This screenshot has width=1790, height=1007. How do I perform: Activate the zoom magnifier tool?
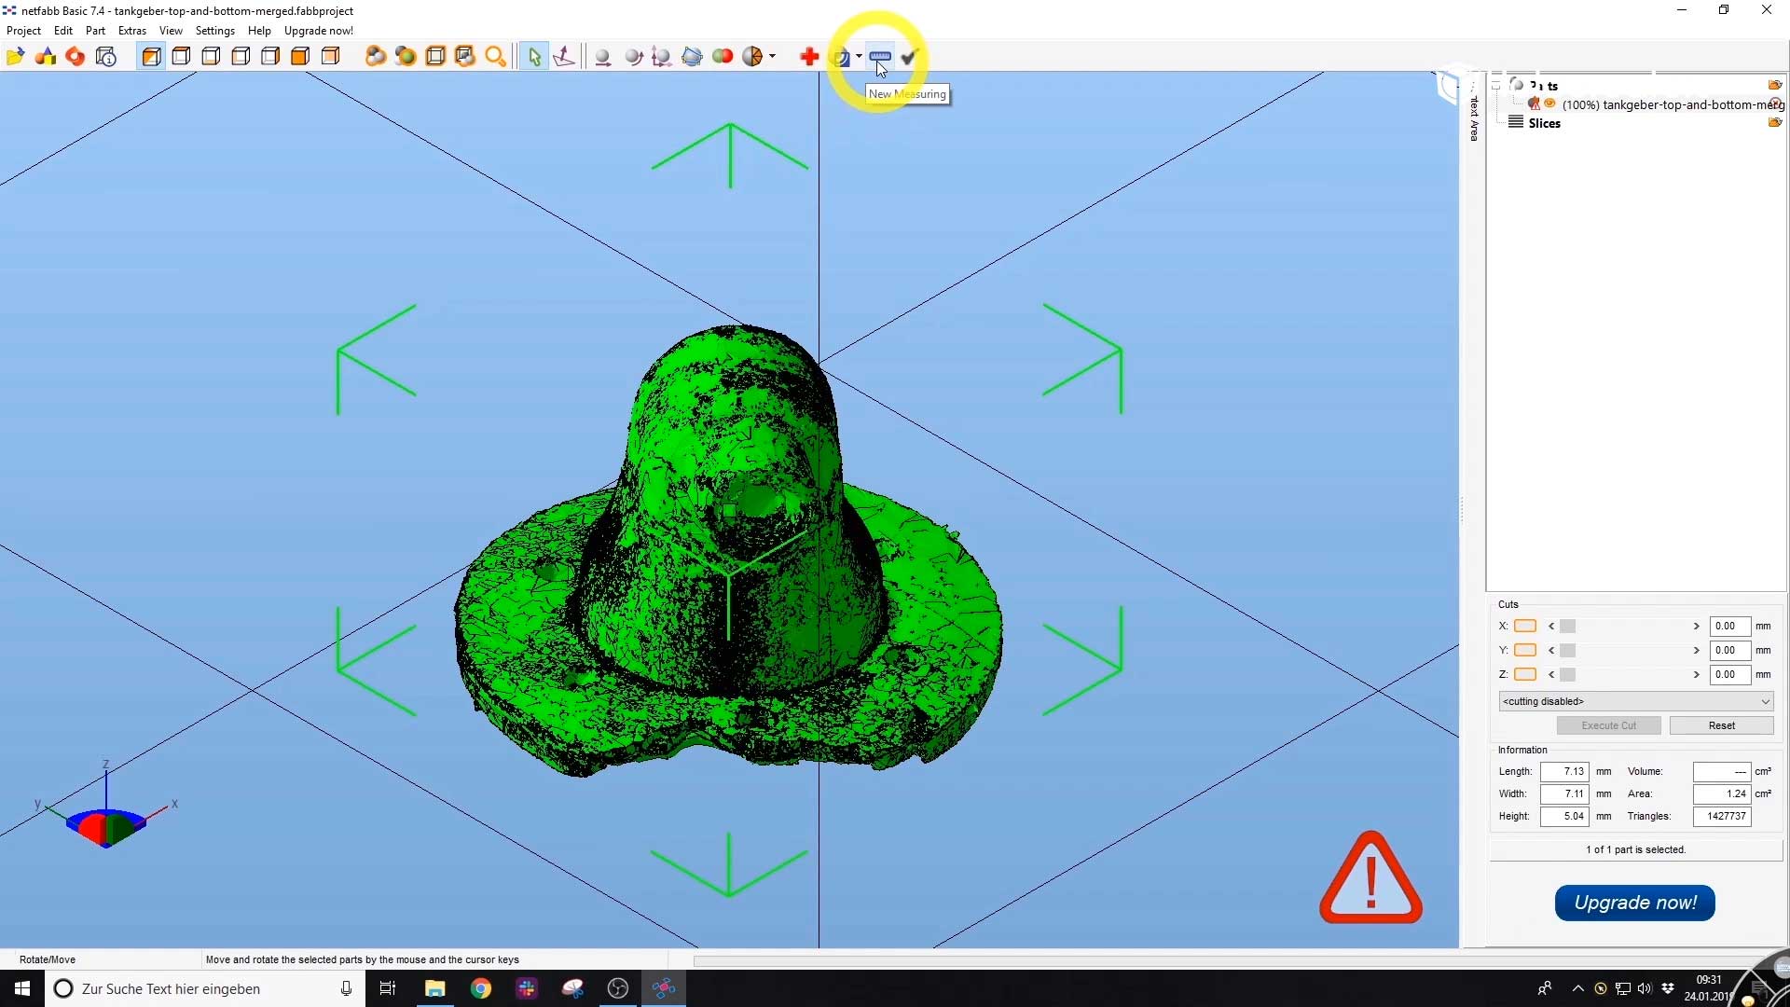[x=497, y=56]
